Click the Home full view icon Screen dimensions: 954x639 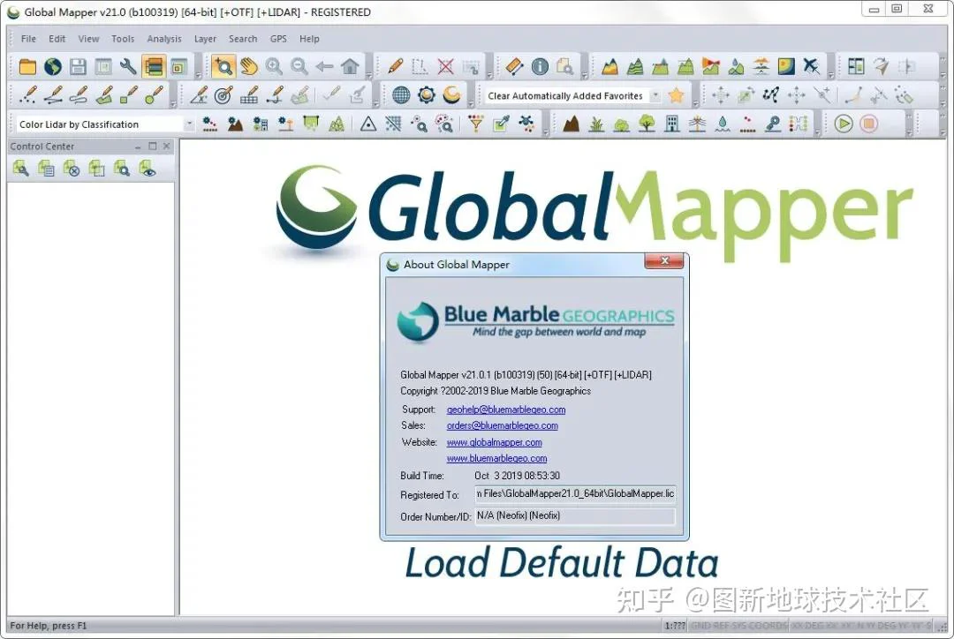(x=350, y=66)
